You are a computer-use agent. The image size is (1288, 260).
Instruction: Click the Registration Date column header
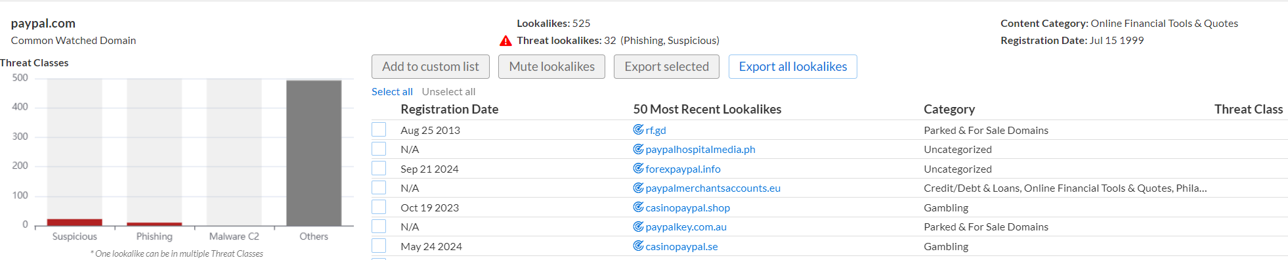450,109
